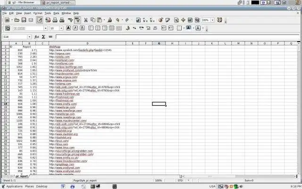This screenshot has width=302, height=189.
Task: Expand the Background Color dropdown arrow
Action: 193,28
